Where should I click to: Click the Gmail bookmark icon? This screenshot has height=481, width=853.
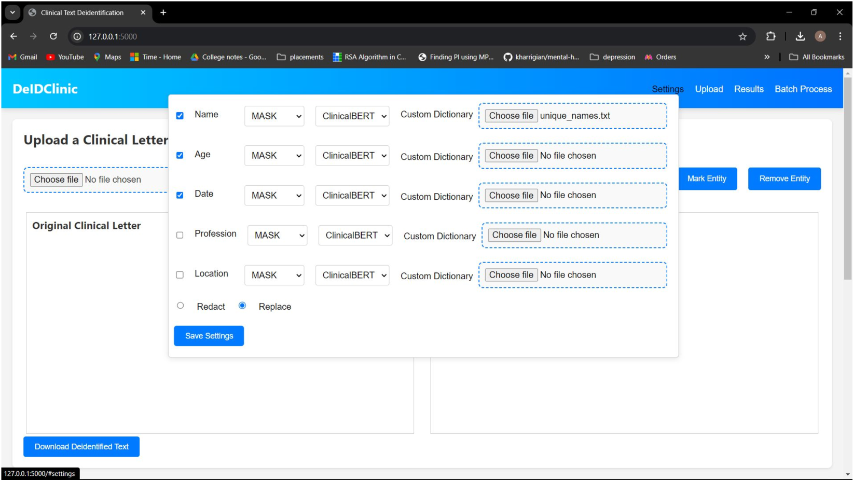tap(12, 57)
